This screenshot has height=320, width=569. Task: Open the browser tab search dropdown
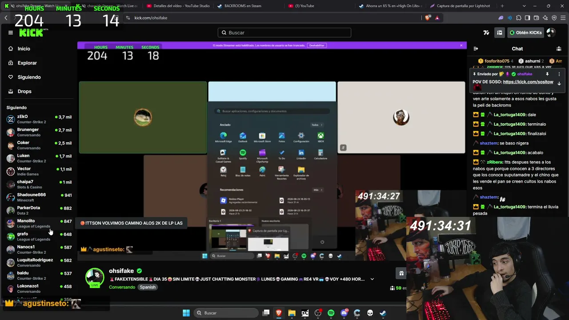coord(524,6)
